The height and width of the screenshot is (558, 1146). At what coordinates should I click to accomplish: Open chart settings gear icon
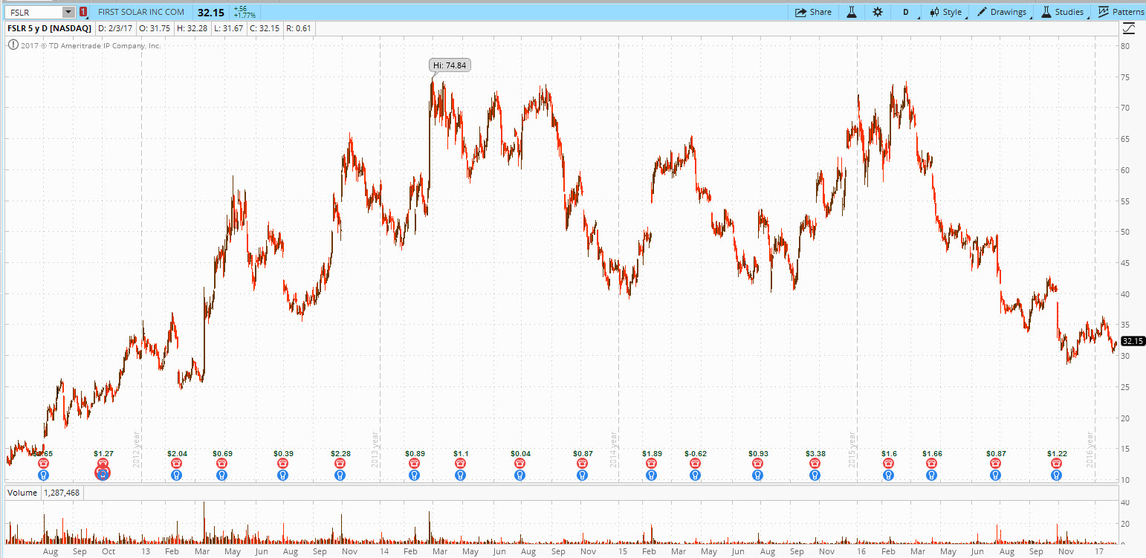click(x=878, y=12)
